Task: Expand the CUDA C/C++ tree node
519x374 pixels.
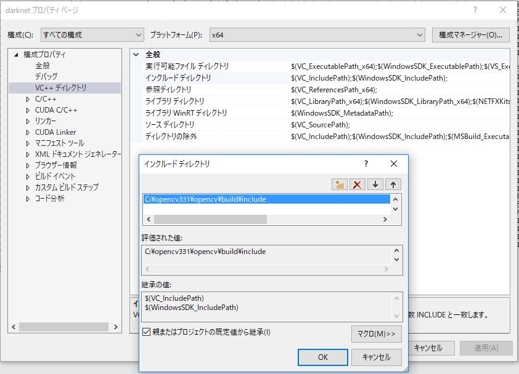Action: (28, 110)
